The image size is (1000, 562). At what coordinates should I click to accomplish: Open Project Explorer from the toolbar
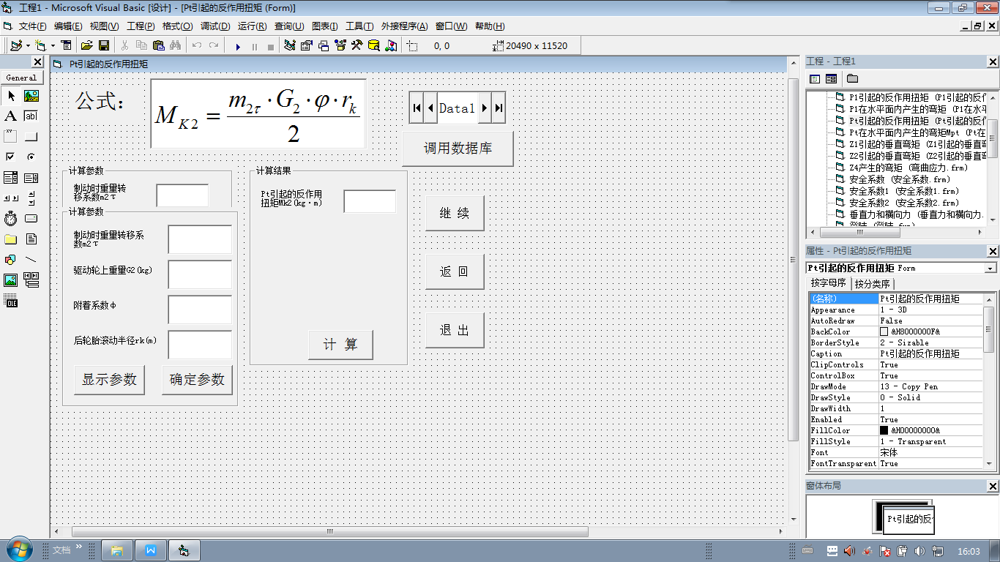click(290, 45)
